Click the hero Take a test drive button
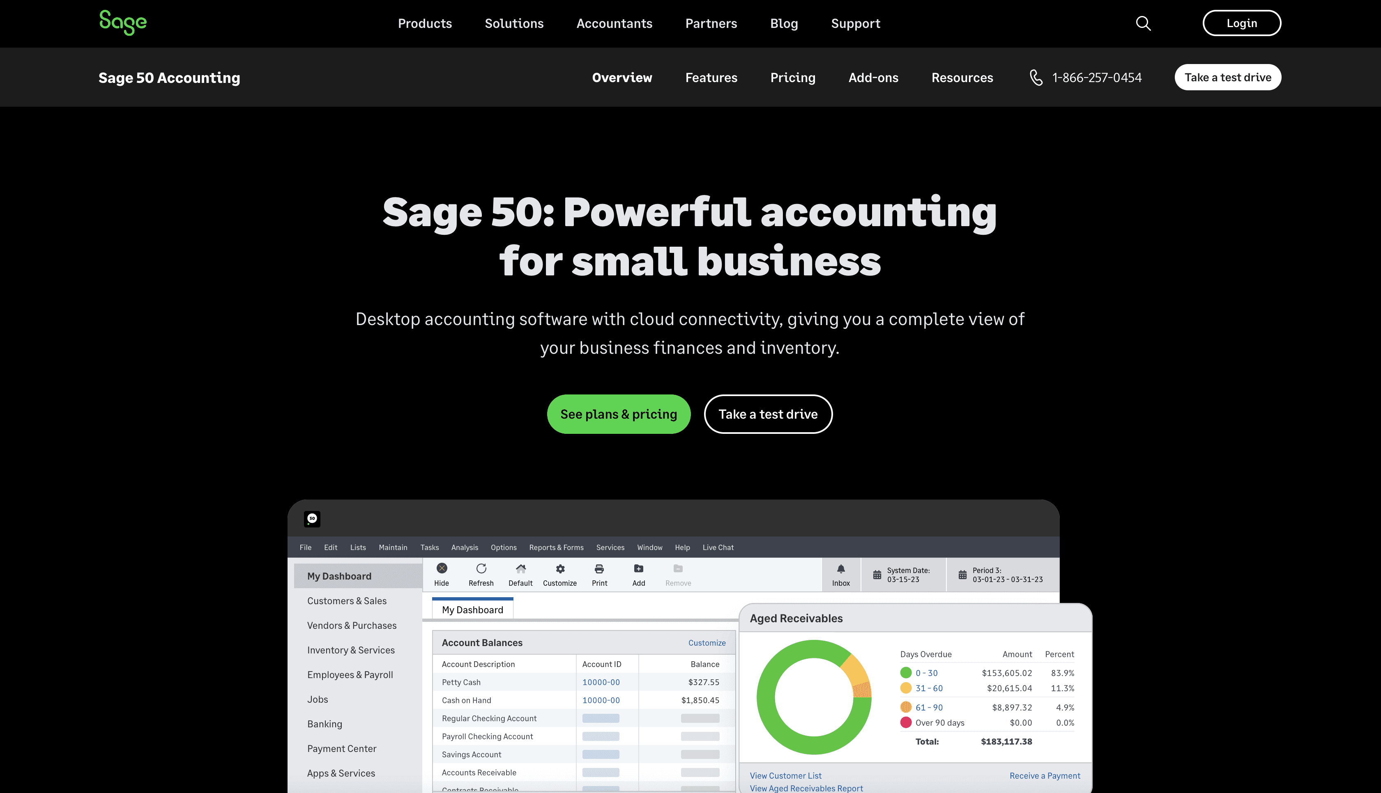This screenshot has width=1381, height=793. (768, 414)
